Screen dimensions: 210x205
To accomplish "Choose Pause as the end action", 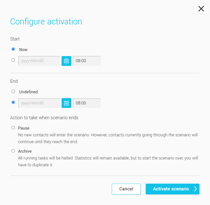I will point(13,128).
